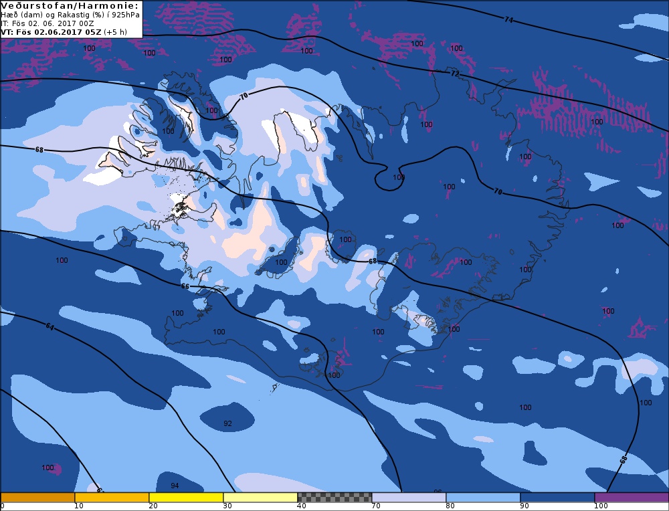
Task: Select the bright yellow 20–30 legend swatch
Action: (186, 498)
